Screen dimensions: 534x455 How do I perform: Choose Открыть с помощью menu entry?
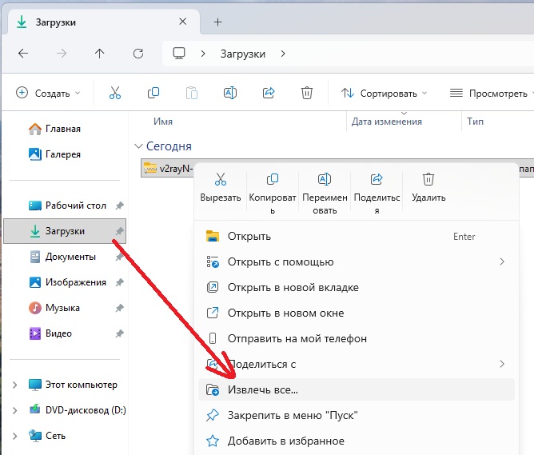tap(280, 262)
